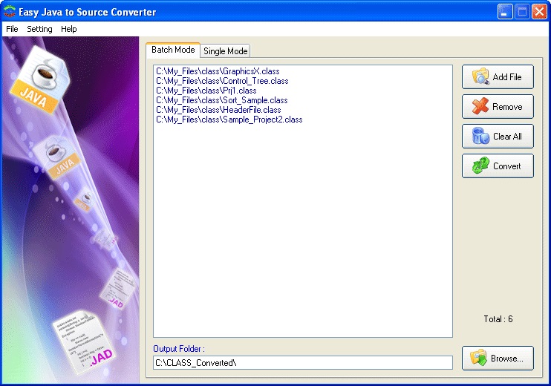
Task: Switch to the Batch Mode tab
Action: click(173, 50)
